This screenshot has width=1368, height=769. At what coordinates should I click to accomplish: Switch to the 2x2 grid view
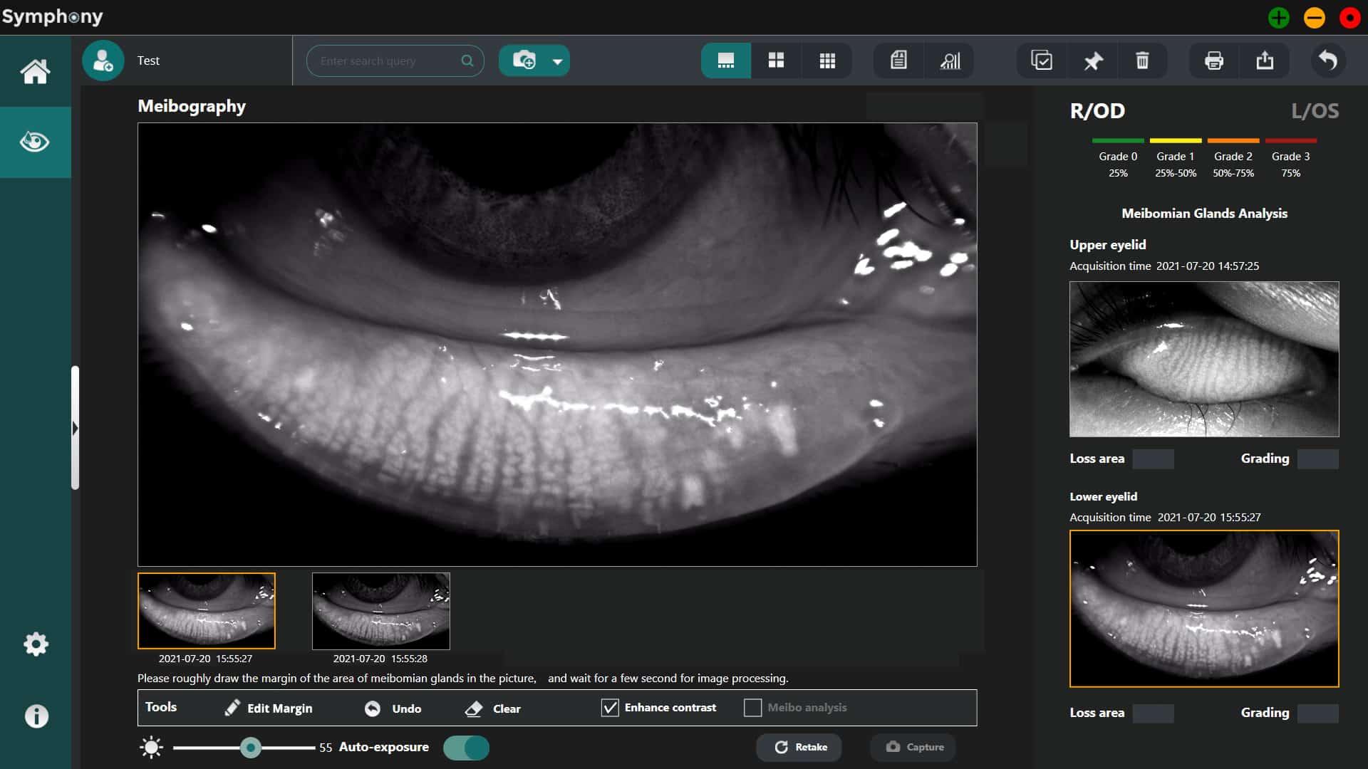(776, 61)
